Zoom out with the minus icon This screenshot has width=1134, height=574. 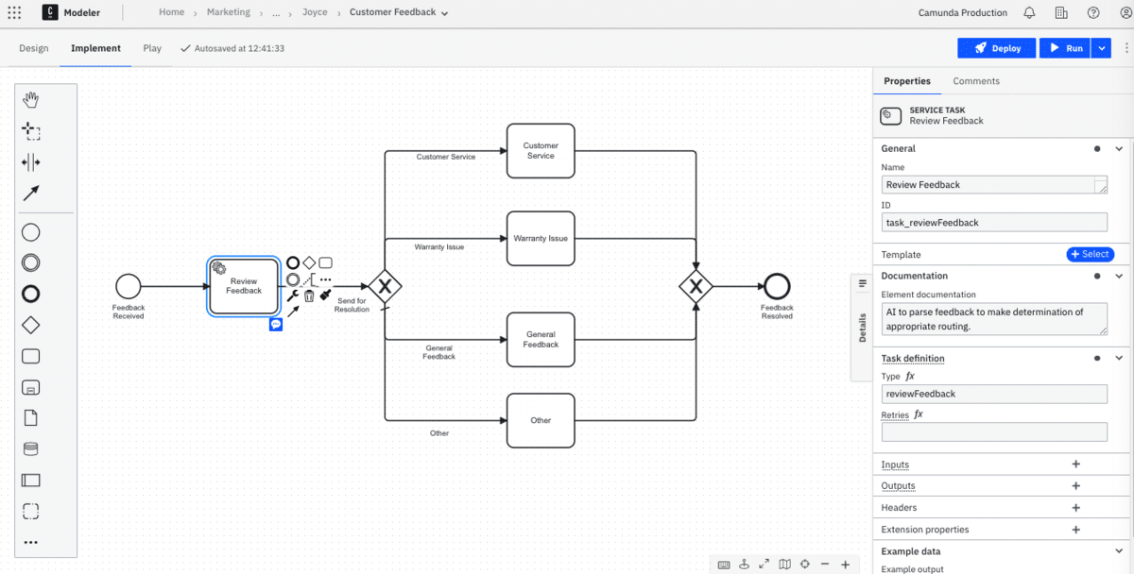point(825,565)
